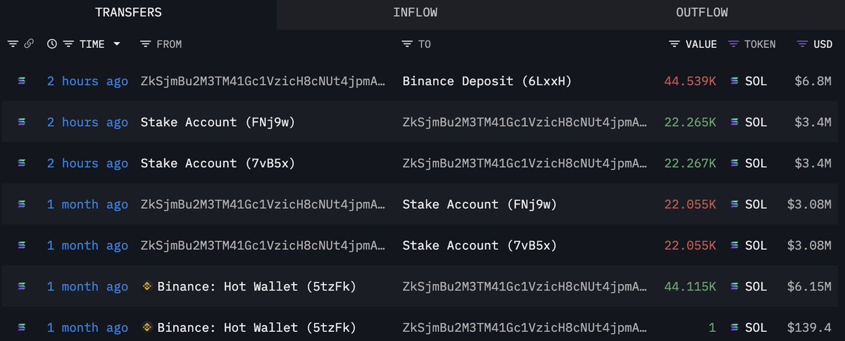Toggle the TIME sort arrow
845x341 pixels.
pos(116,44)
